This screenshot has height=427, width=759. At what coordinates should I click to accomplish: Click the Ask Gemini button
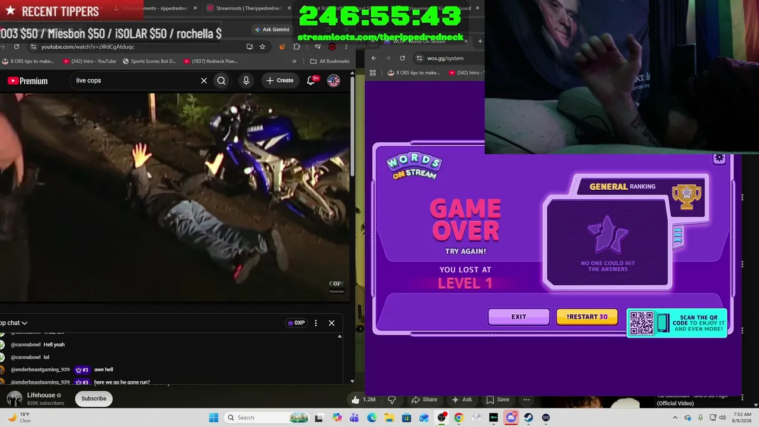pyautogui.click(x=272, y=29)
